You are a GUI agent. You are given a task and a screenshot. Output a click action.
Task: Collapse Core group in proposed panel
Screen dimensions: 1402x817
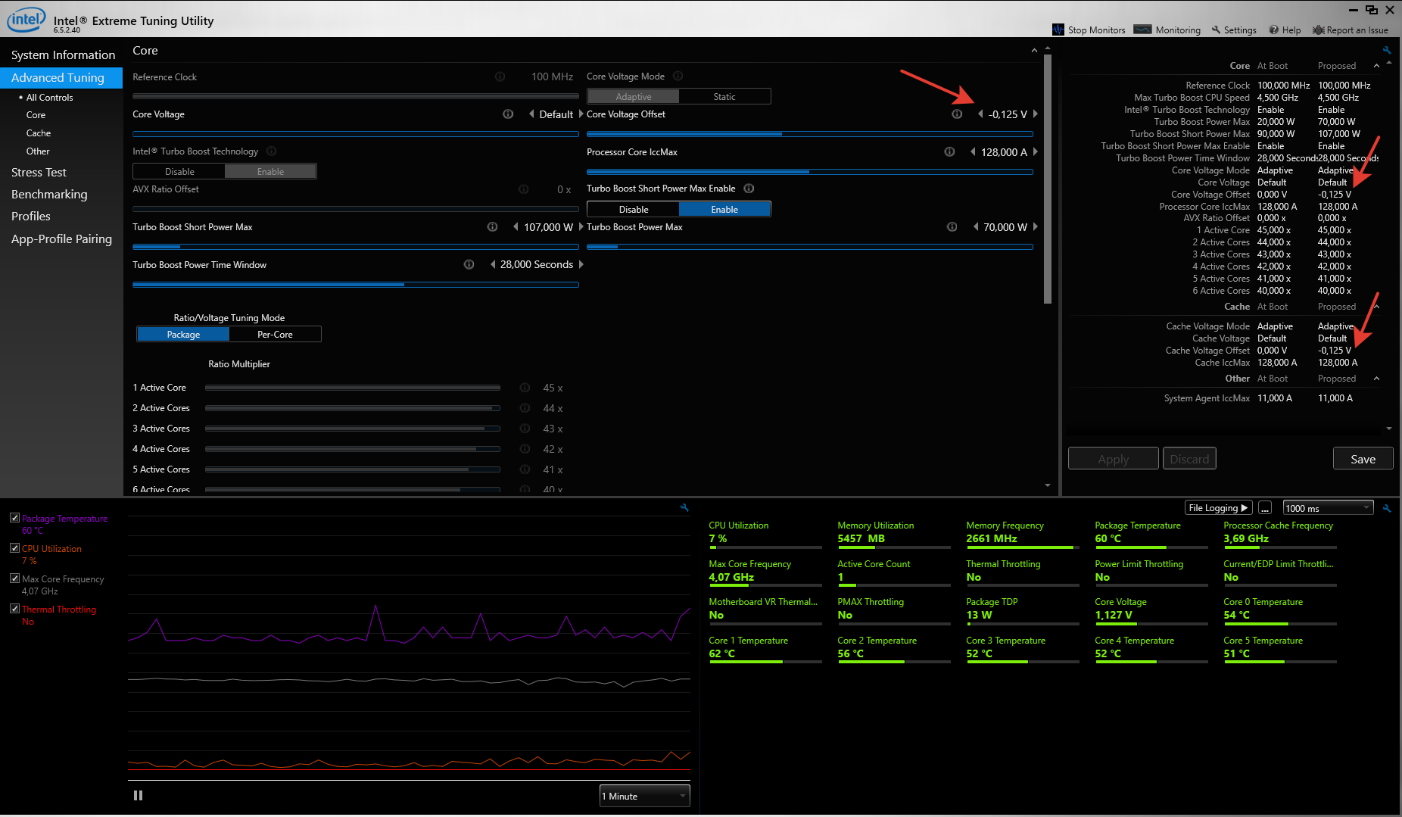1376,66
